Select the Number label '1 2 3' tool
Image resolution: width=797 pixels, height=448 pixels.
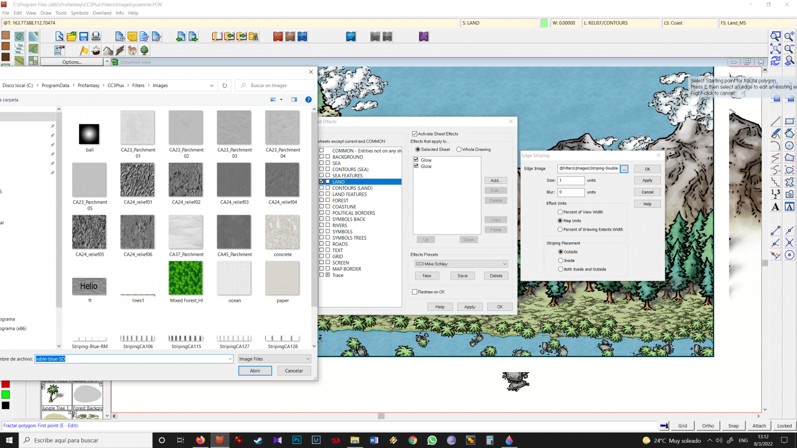776,195
